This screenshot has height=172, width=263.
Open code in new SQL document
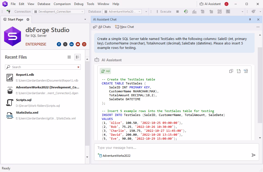point(239,71)
